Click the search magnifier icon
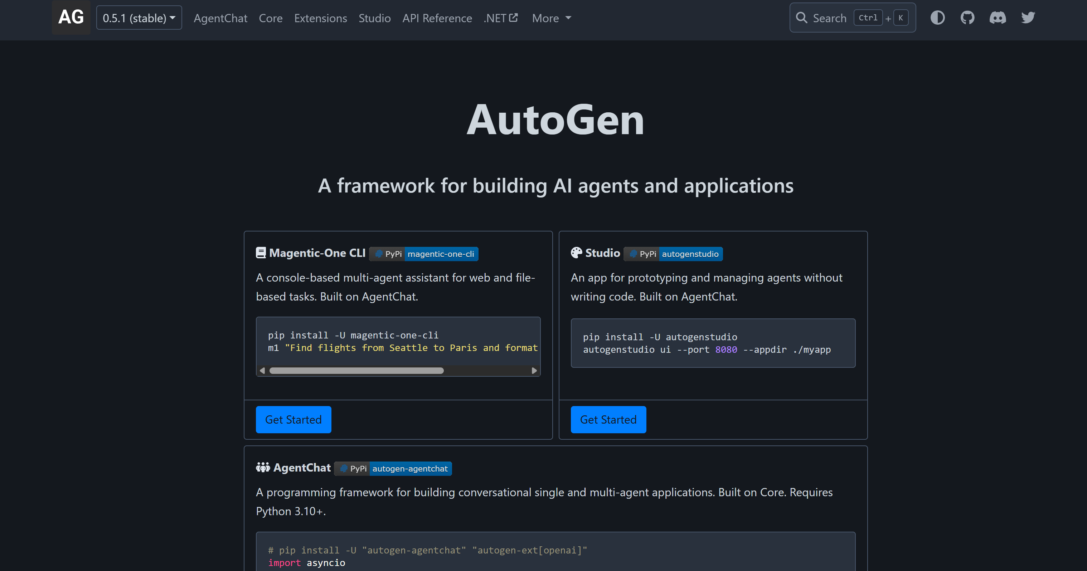Viewport: 1087px width, 571px height. pos(801,18)
